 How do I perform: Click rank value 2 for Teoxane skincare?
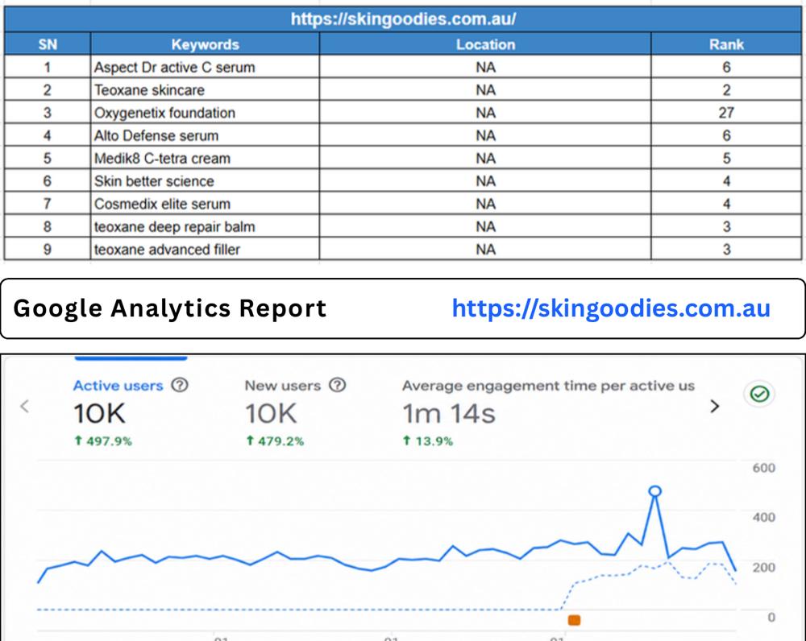click(726, 90)
